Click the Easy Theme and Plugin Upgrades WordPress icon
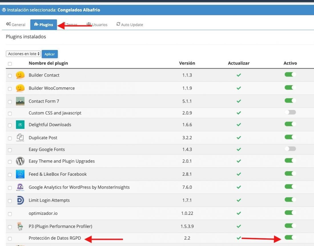Image resolution: width=314 pixels, height=246 pixels. coord(20,161)
